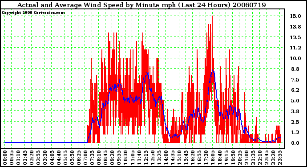Click the 12:50 time label
This screenshot has width=307, height=167.
point(153,158)
